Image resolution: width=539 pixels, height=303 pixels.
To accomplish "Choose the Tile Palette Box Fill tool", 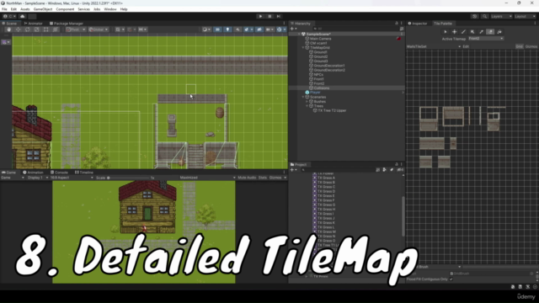I will [472, 32].
